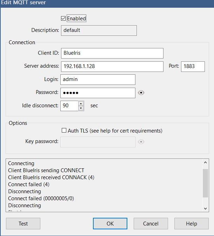Increase Idle disconnect with up arrow
This screenshot has width=214, height=236.
(x=81, y=103)
